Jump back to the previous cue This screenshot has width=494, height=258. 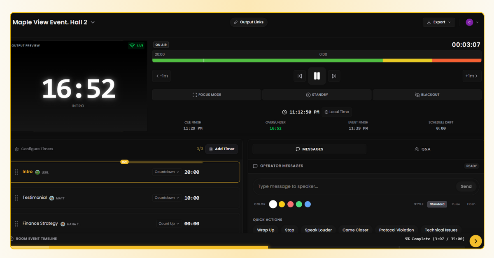click(x=300, y=76)
